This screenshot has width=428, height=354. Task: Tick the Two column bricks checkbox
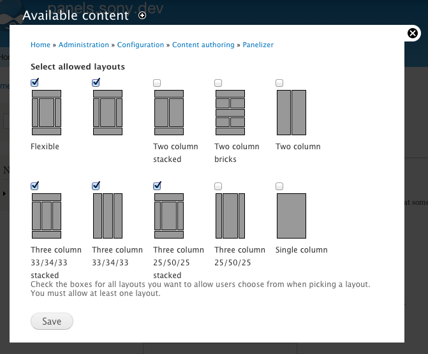pyautogui.click(x=218, y=83)
